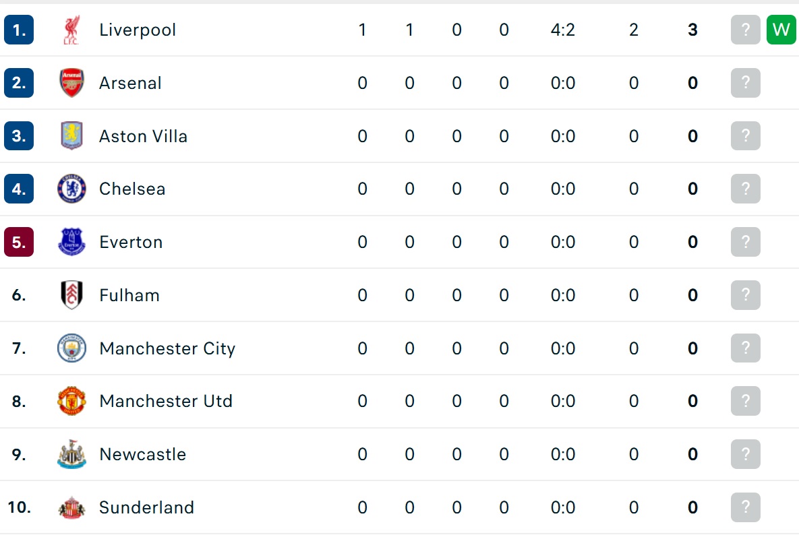
Task: Click the Newcastle club crest
Action: point(71,454)
